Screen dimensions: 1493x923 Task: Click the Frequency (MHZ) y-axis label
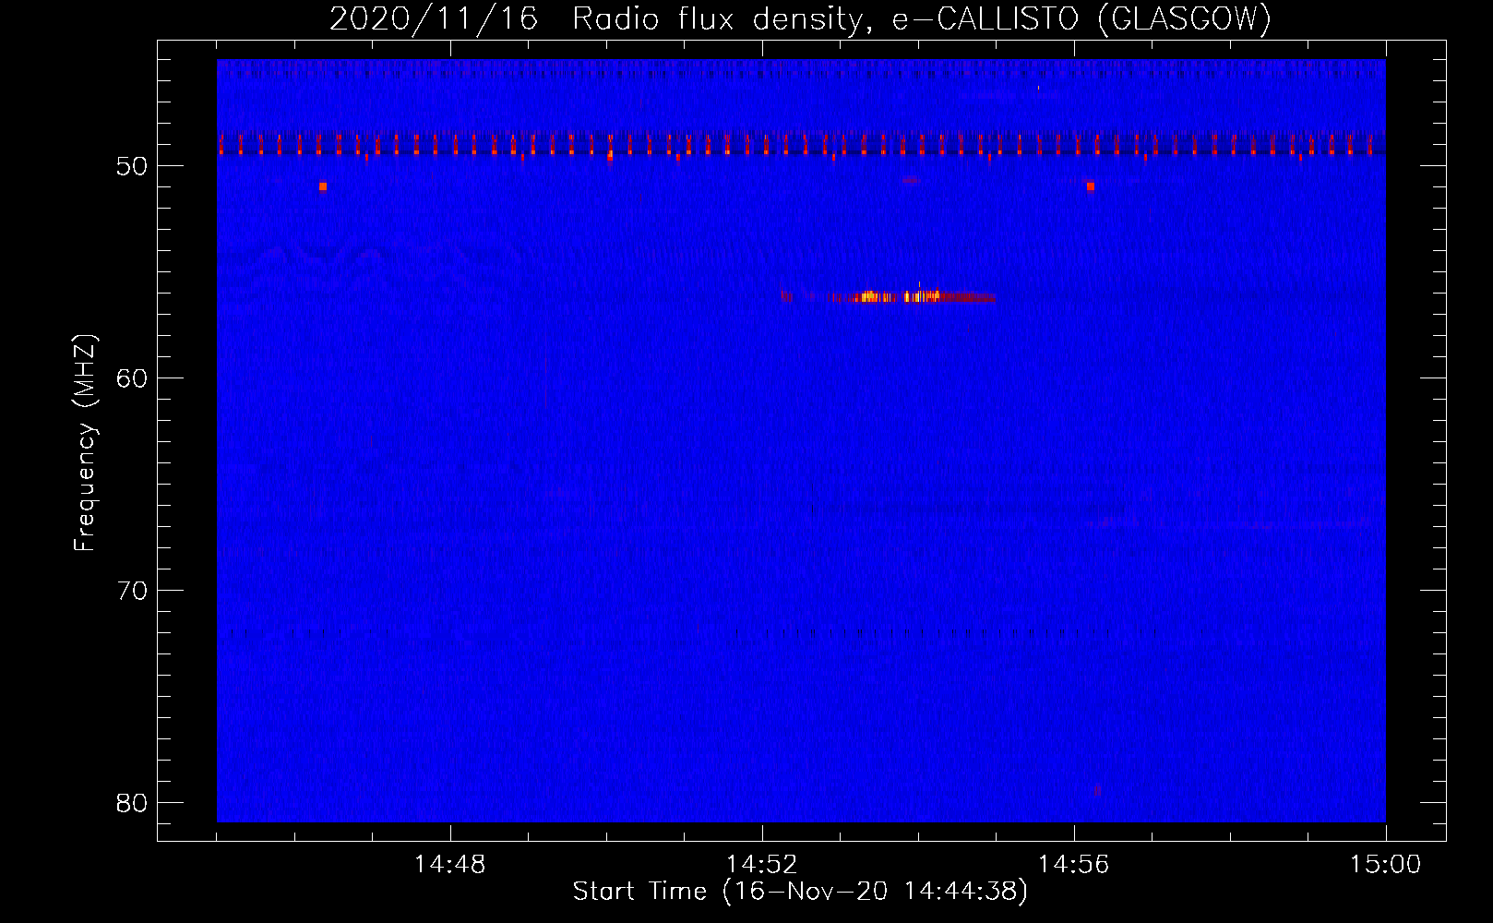[85, 443]
